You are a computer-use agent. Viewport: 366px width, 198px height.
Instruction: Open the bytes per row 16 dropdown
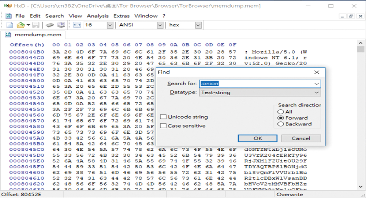coord(110,25)
